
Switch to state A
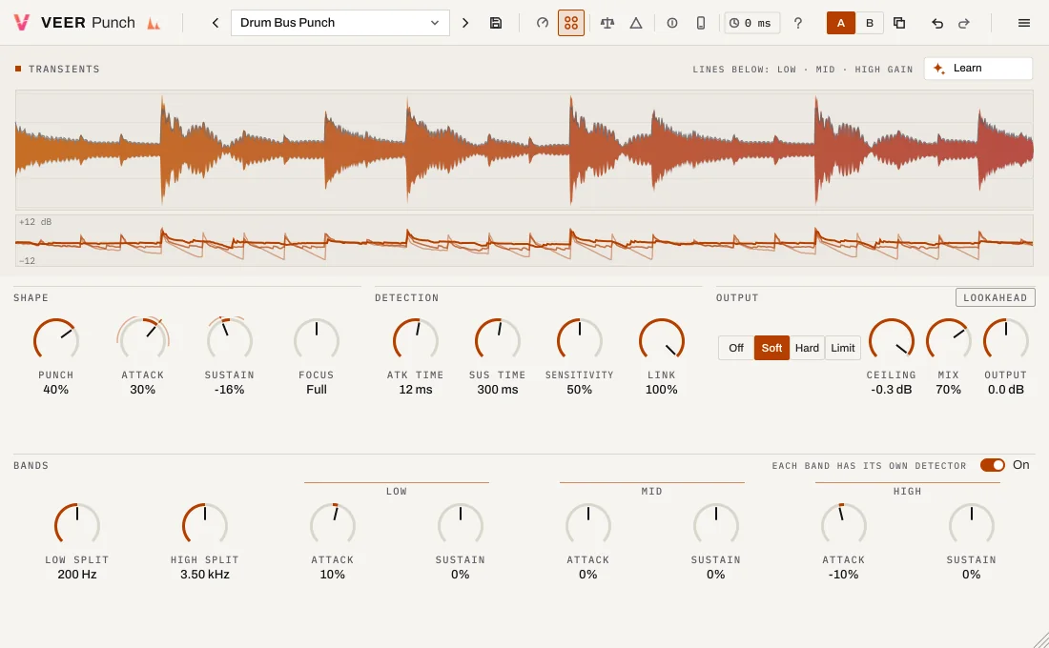click(841, 23)
